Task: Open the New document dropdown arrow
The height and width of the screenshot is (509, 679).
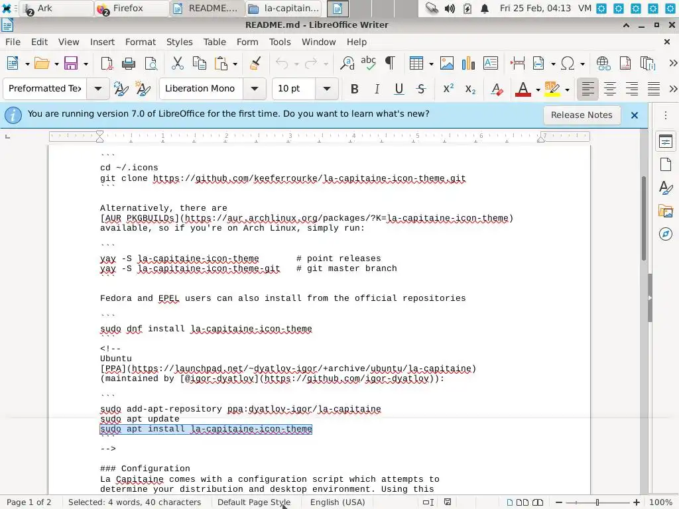Action: pyautogui.click(x=27, y=64)
